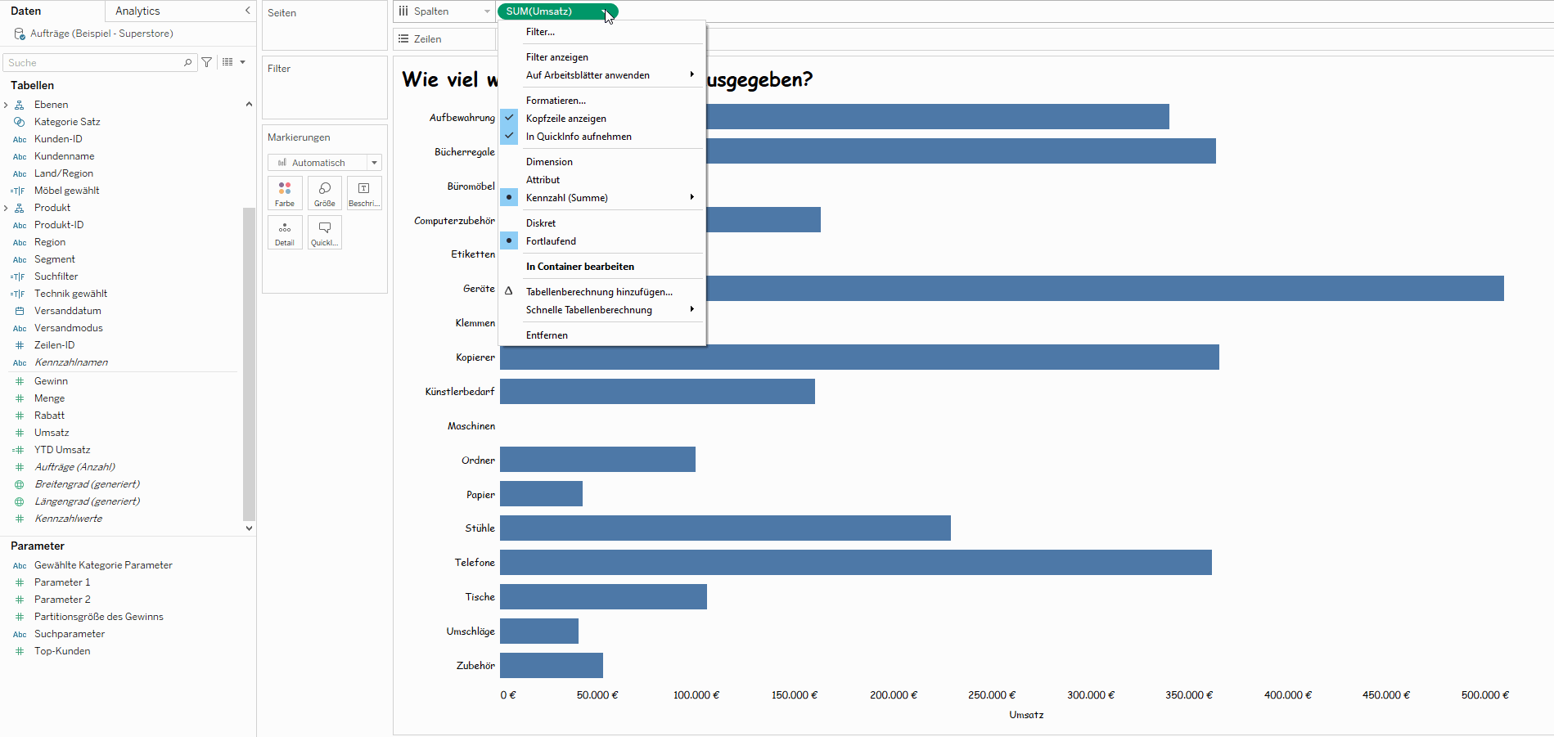Image resolution: width=1554 pixels, height=737 pixels.
Task: Click the Telefone bar in the chart
Action: tap(856, 563)
